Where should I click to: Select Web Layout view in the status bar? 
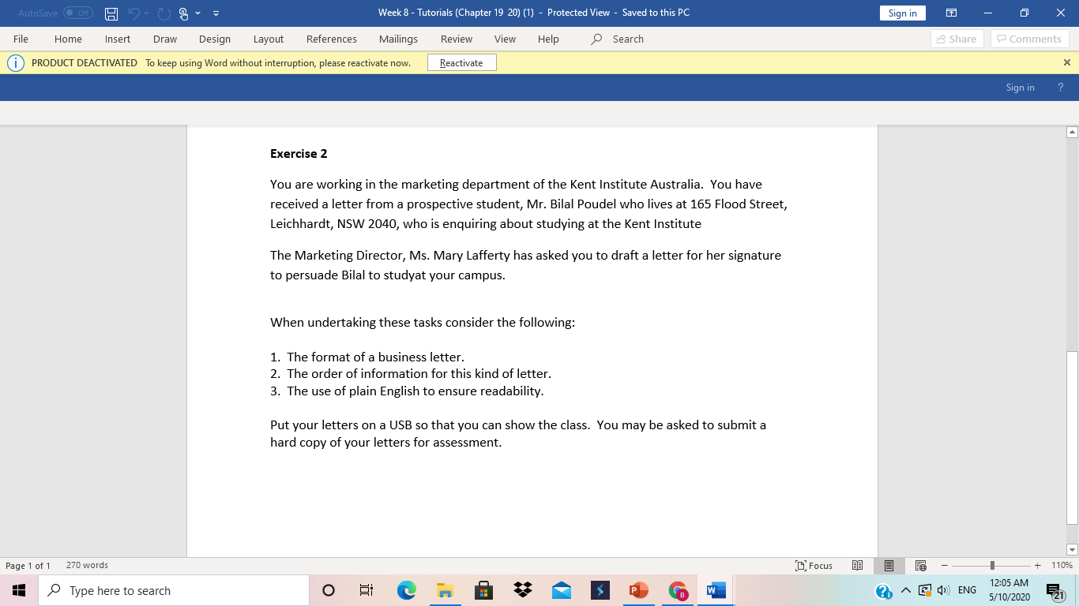point(919,566)
